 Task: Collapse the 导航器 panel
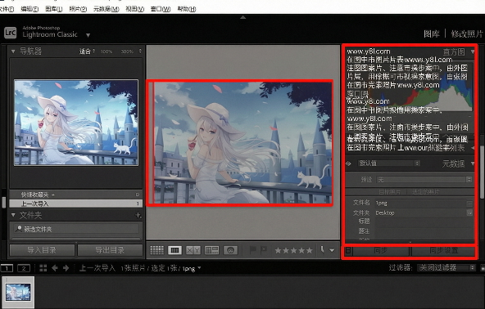tap(13, 51)
